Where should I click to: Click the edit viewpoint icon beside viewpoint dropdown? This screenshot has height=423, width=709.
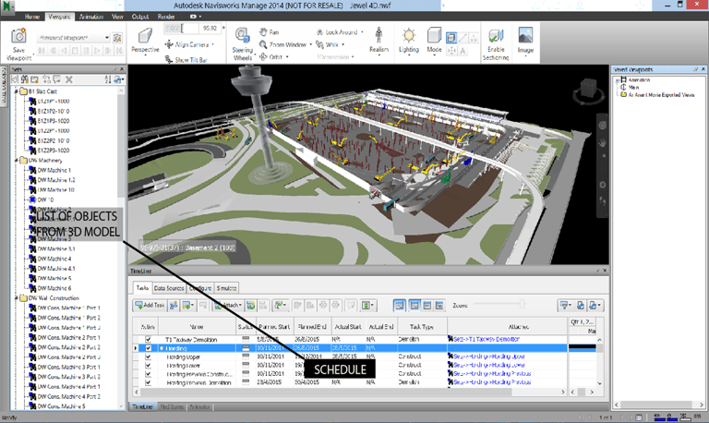(x=117, y=38)
